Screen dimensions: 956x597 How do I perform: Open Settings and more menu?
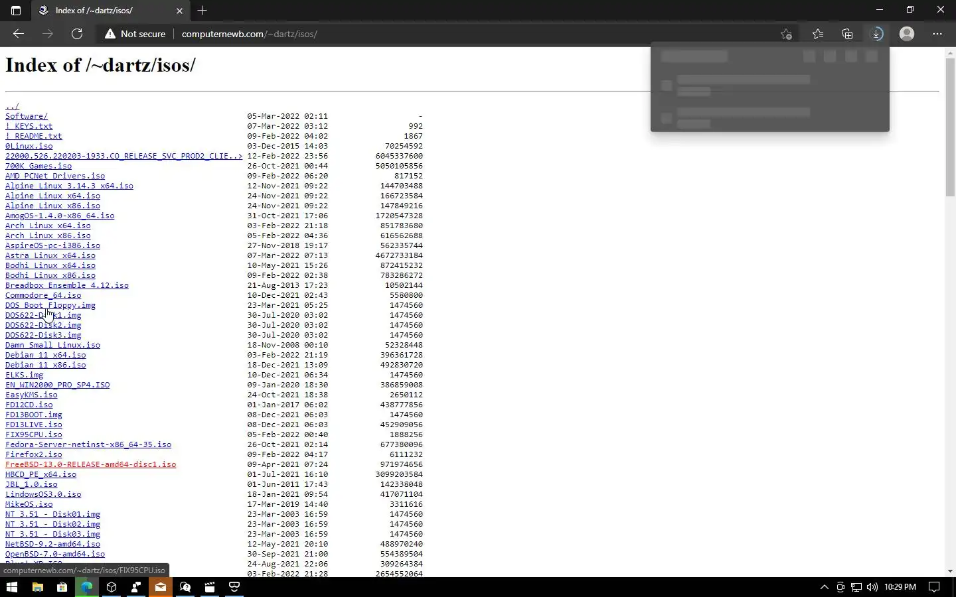point(937,34)
